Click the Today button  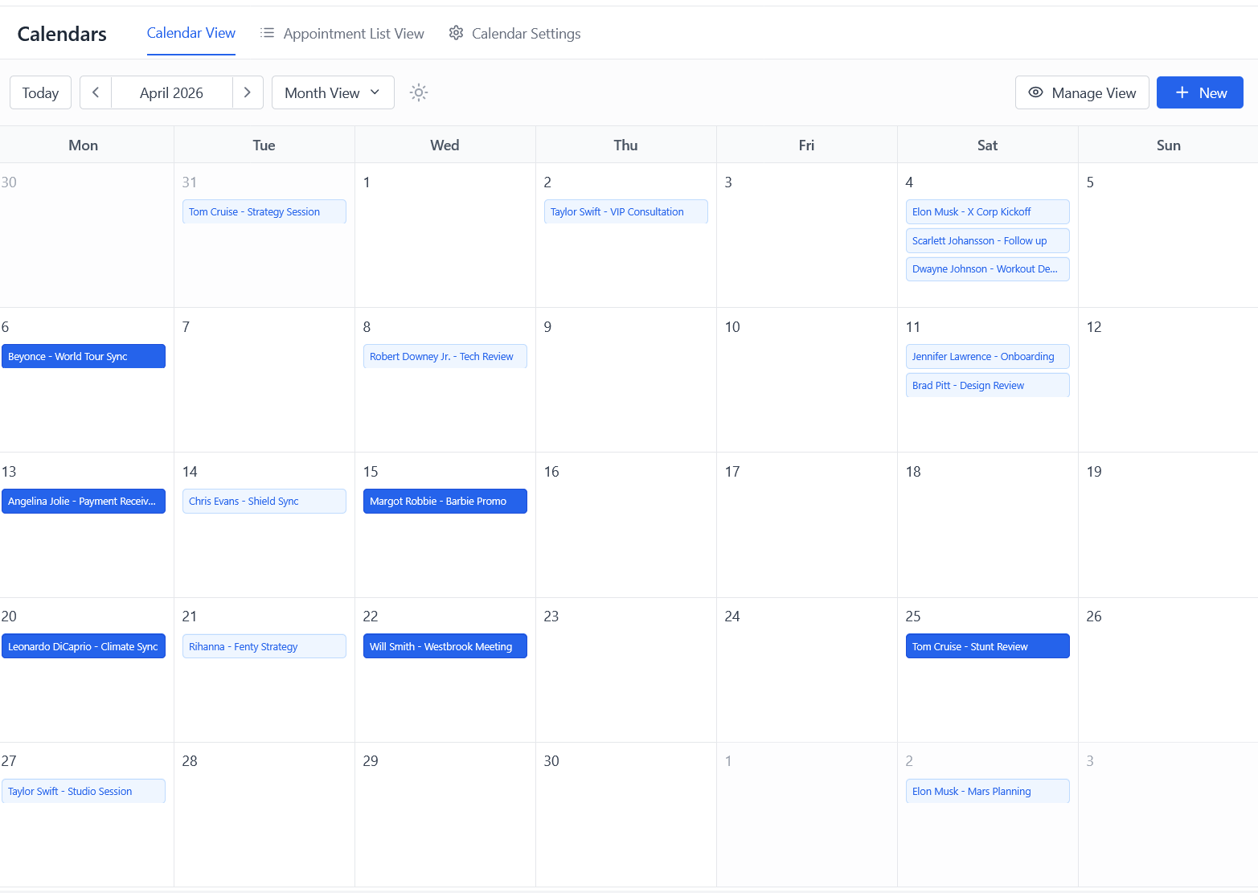coord(40,92)
